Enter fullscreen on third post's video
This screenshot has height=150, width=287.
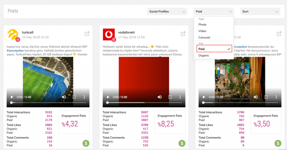266,97
